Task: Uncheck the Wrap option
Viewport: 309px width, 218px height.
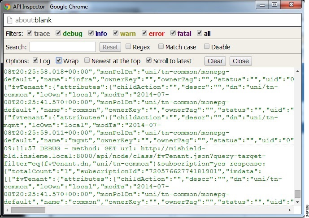Action: [x=59, y=60]
